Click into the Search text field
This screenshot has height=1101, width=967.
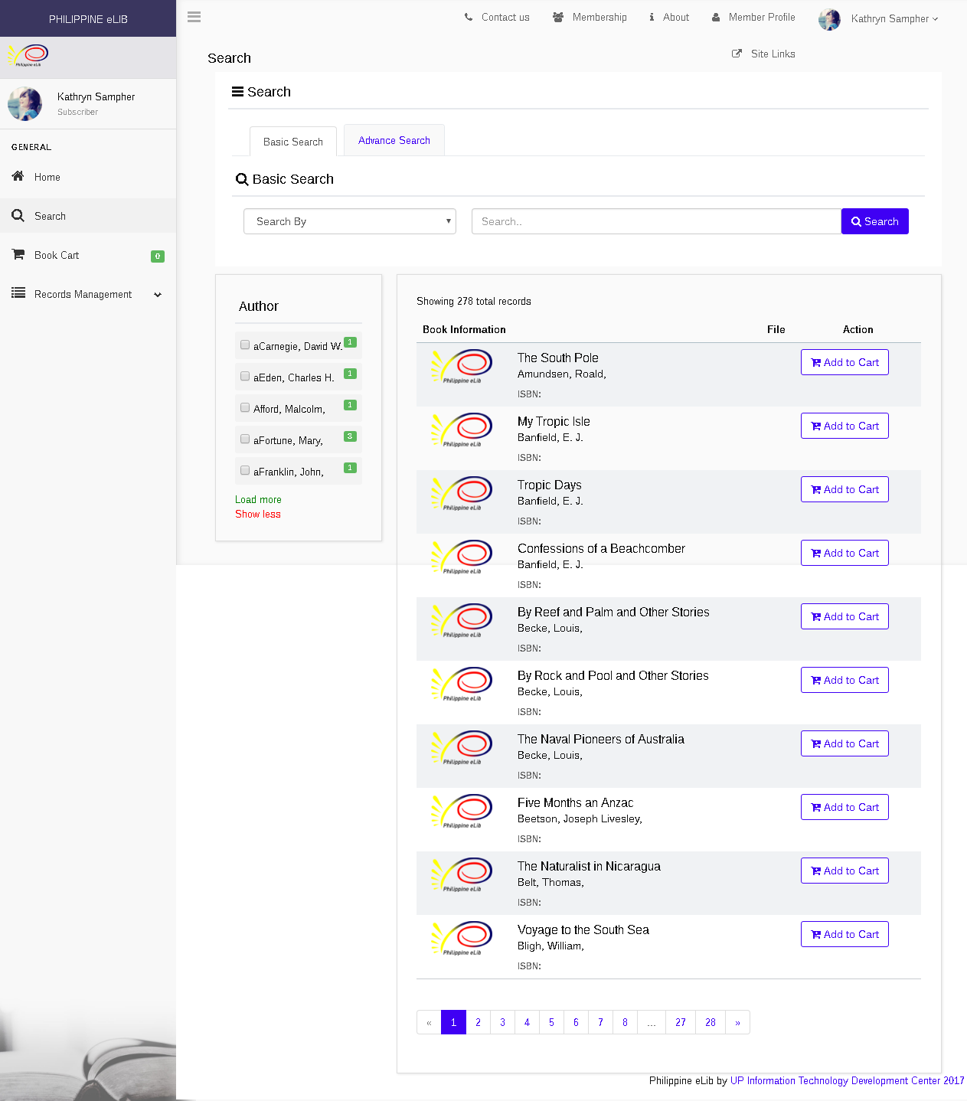[656, 221]
